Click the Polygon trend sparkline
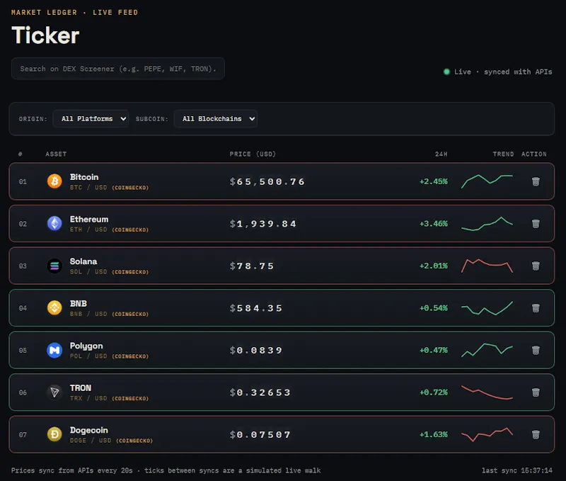 pos(487,350)
